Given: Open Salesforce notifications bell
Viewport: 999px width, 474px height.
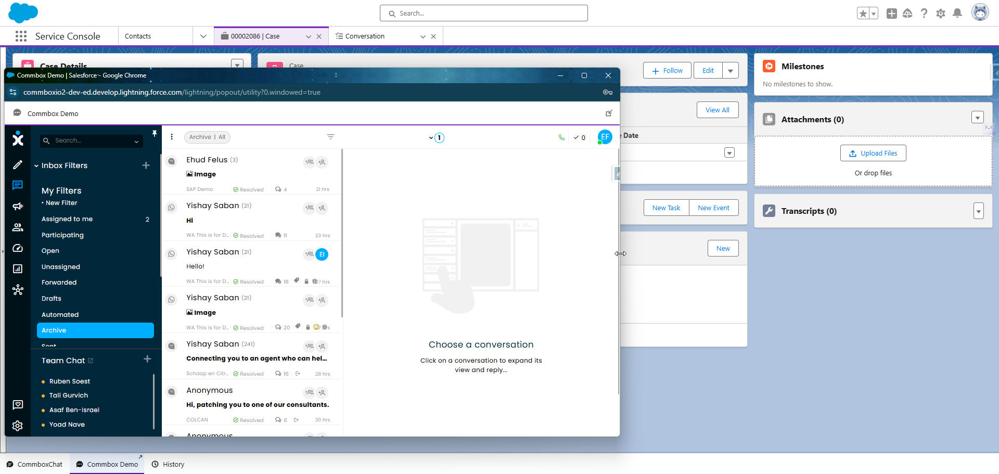Looking at the screenshot, I should [957, 14].
